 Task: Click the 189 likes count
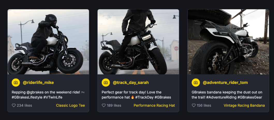coord(114,105)
